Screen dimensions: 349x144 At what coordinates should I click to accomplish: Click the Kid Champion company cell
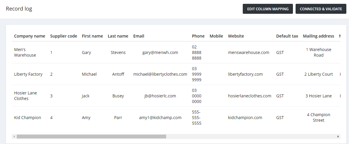pos(28,118)
